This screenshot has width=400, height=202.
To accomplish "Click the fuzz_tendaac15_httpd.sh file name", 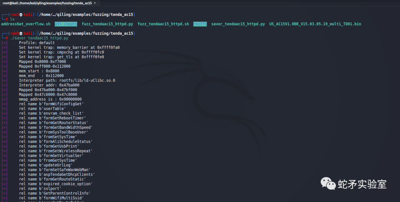I will [163, 24].
